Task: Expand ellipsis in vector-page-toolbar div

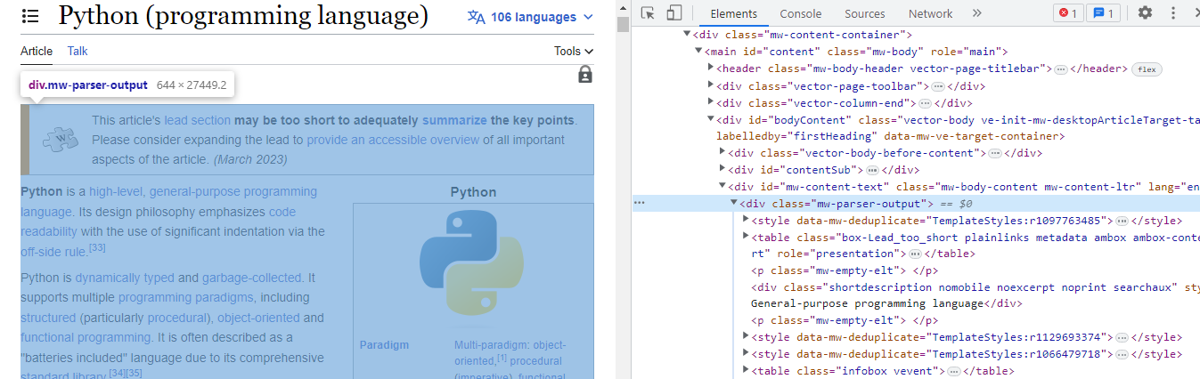Action: (937, 86)
